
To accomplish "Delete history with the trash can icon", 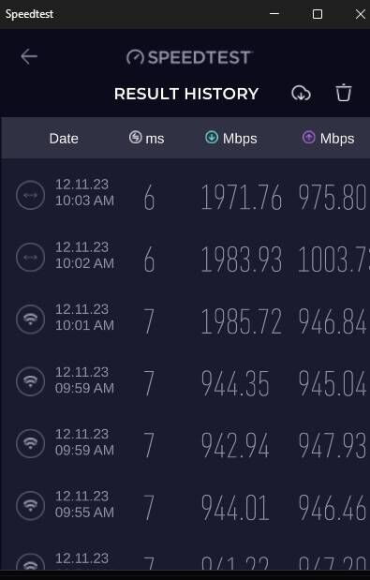I will tap(344, 93).
